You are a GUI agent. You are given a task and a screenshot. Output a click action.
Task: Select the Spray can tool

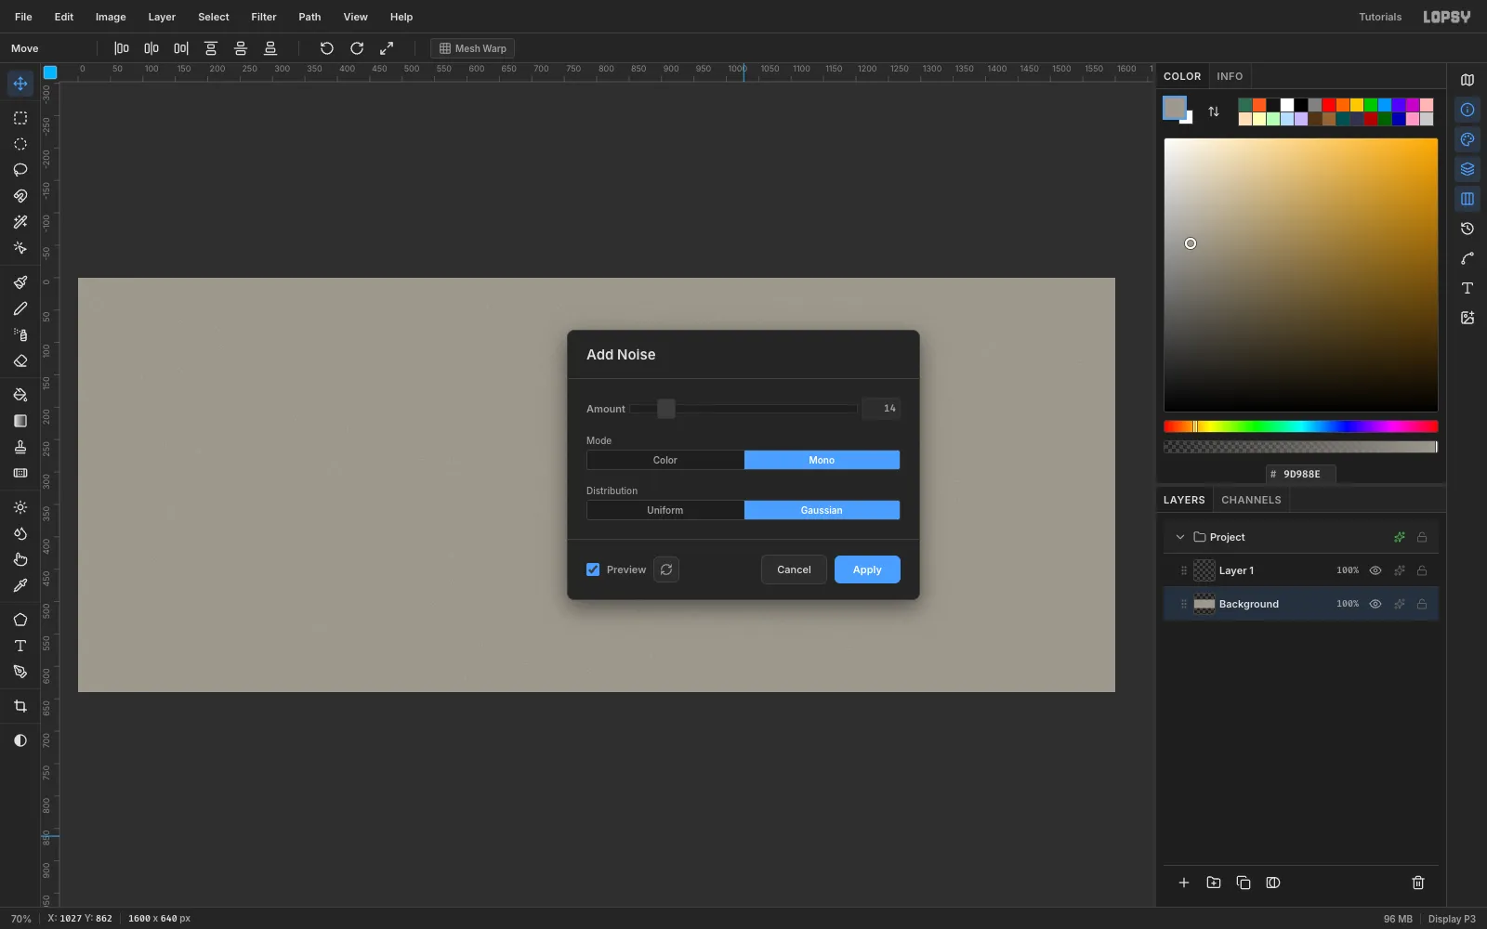[20, 334]
